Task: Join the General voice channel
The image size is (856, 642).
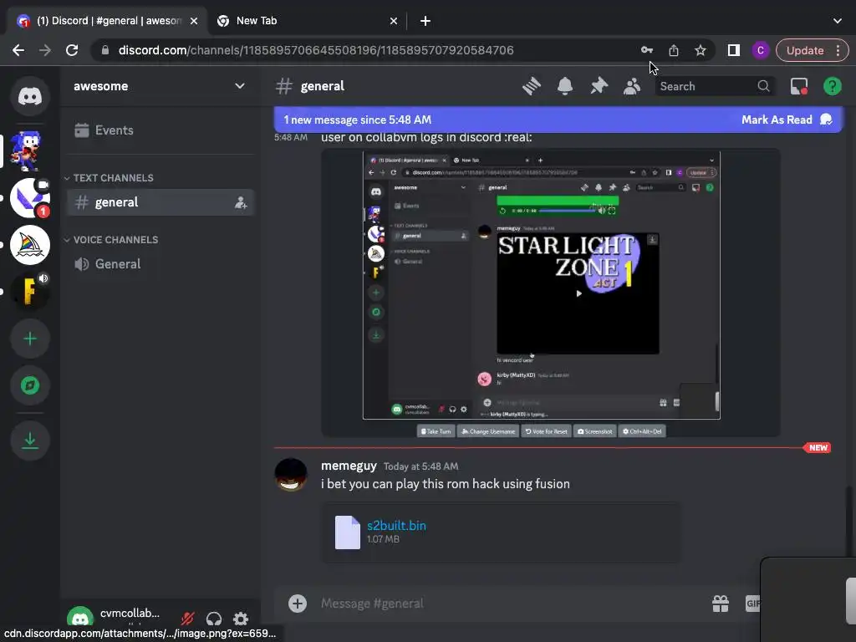Action: click(160, 264)
